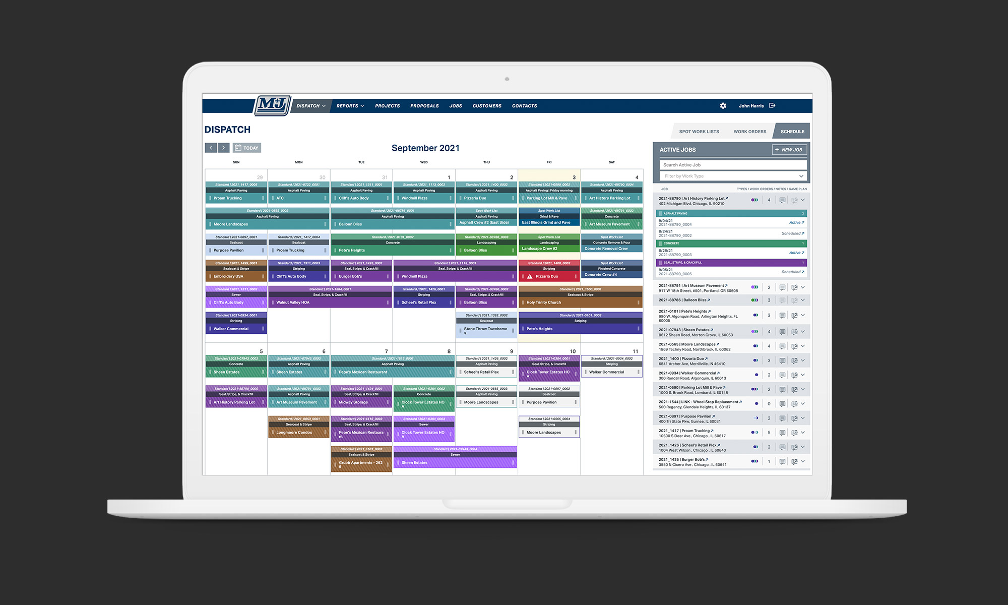Image resolution: width=1008 pixels, height=605 pixels.
Task: Open game plan icon for Sheen Estates
Action: pyautogui.click(x=794, y=332)
